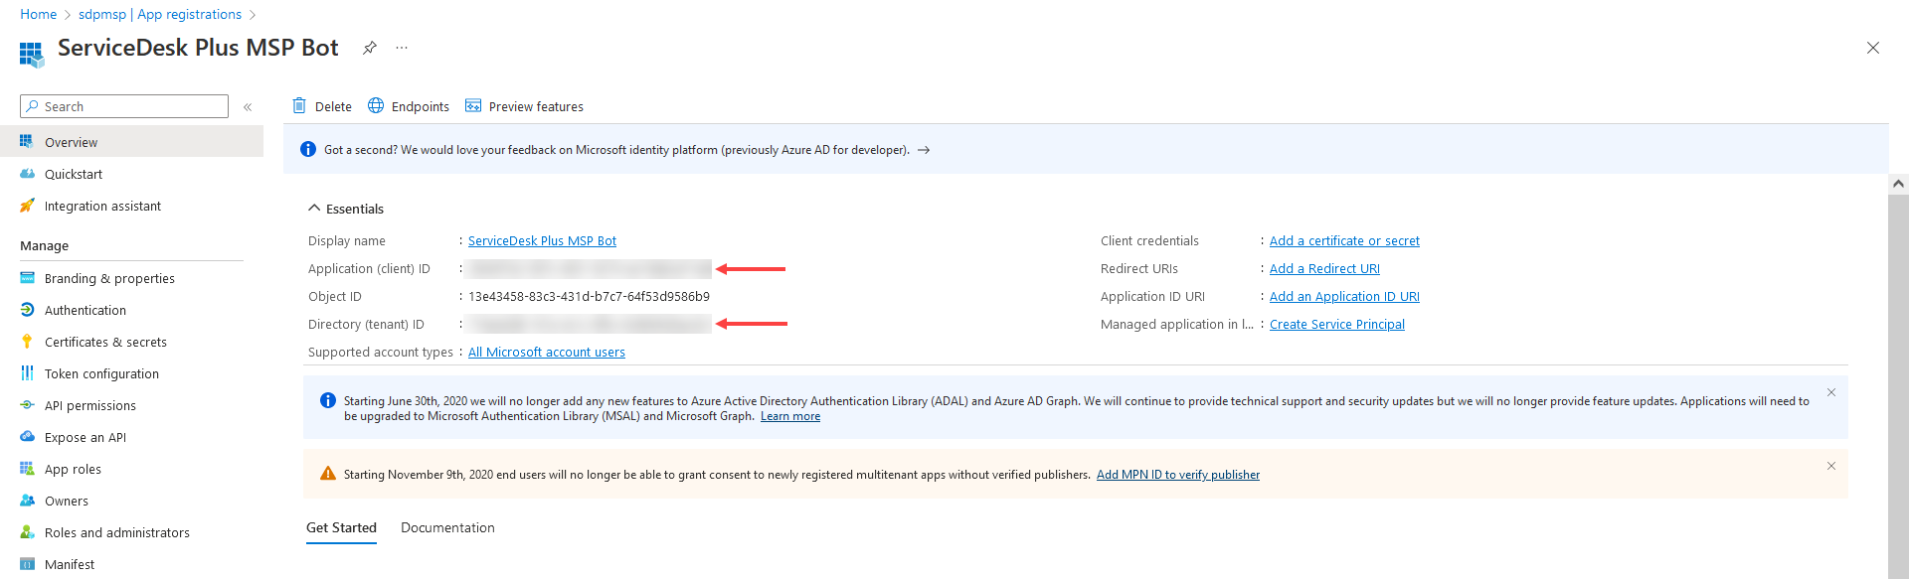
Task: Dismiss the ADAL information notice
Action: pyautogui.click(x=1831, y=392)
